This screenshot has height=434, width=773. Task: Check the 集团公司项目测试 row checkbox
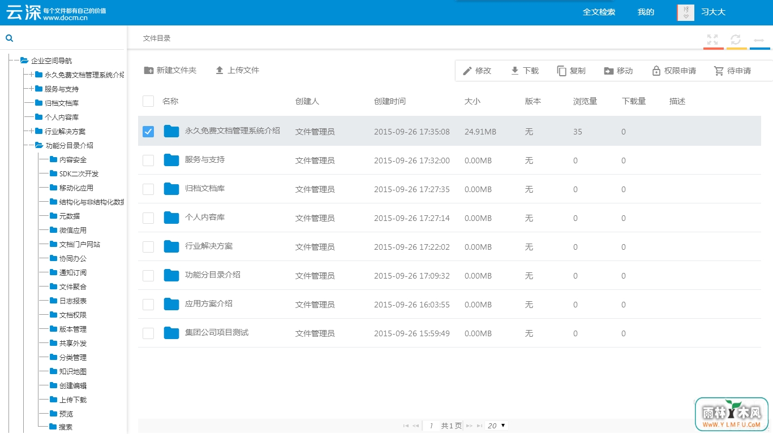(148, 333)
